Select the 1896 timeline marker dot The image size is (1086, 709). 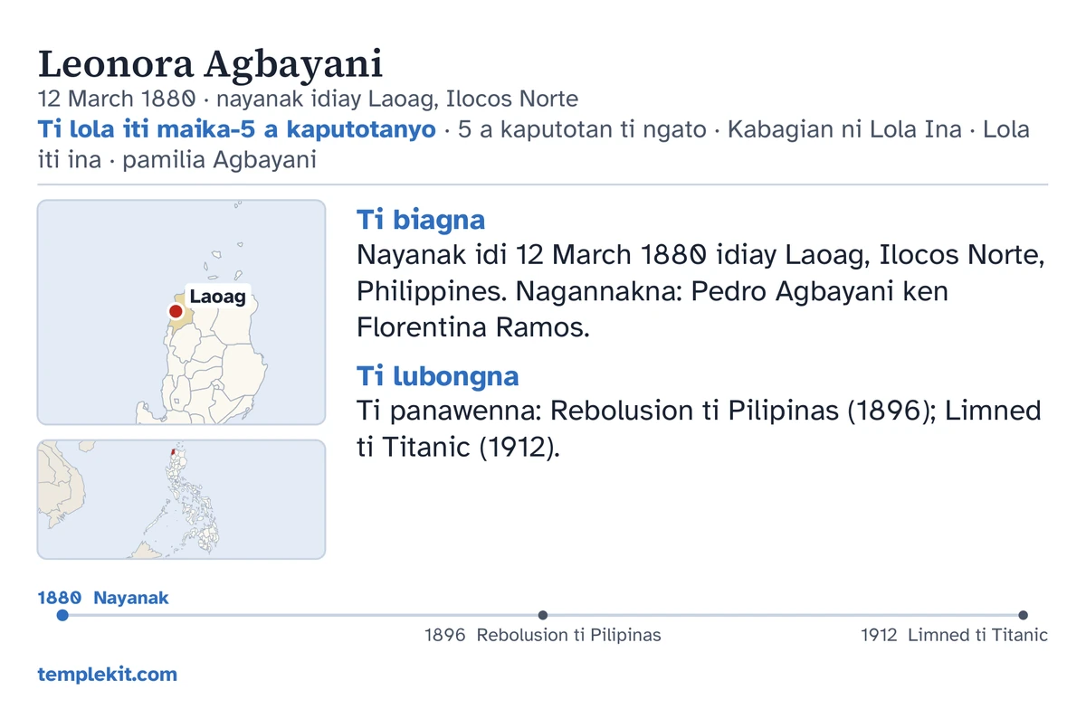click(x=543, y=615)
